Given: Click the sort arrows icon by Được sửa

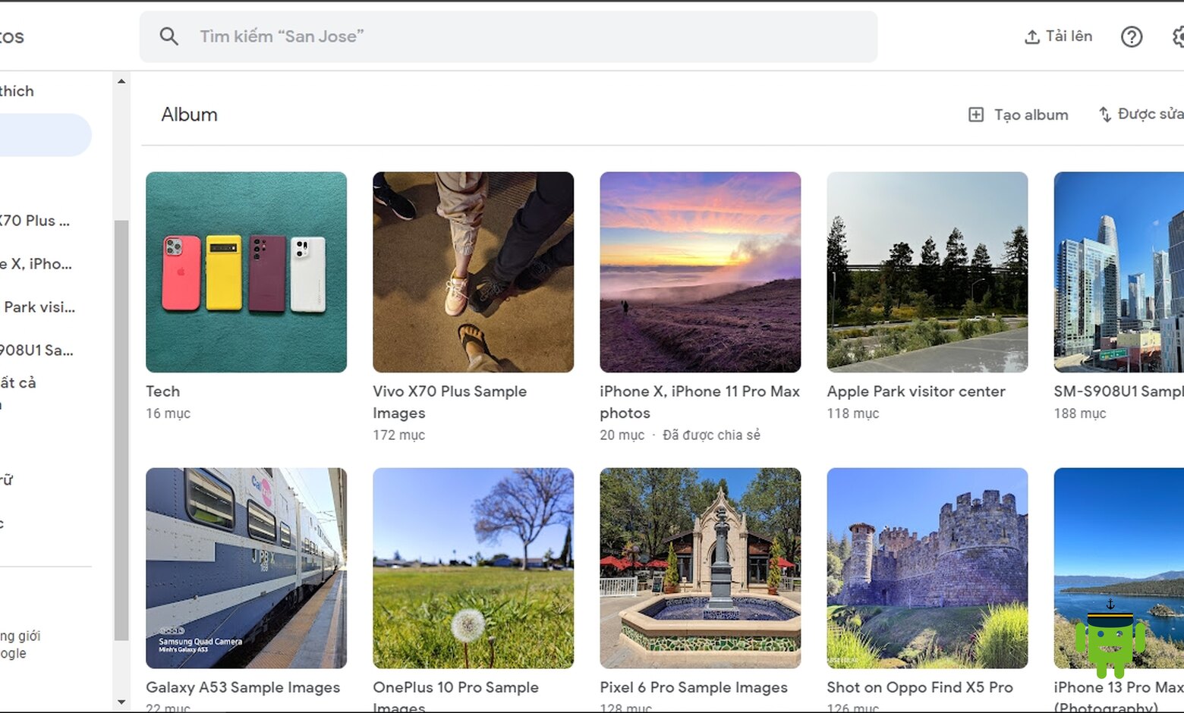Looking at the screenshot, I should [x=1105, y=115].
